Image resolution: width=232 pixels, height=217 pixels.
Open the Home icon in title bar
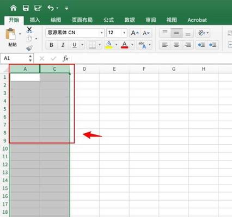point(14,8)
